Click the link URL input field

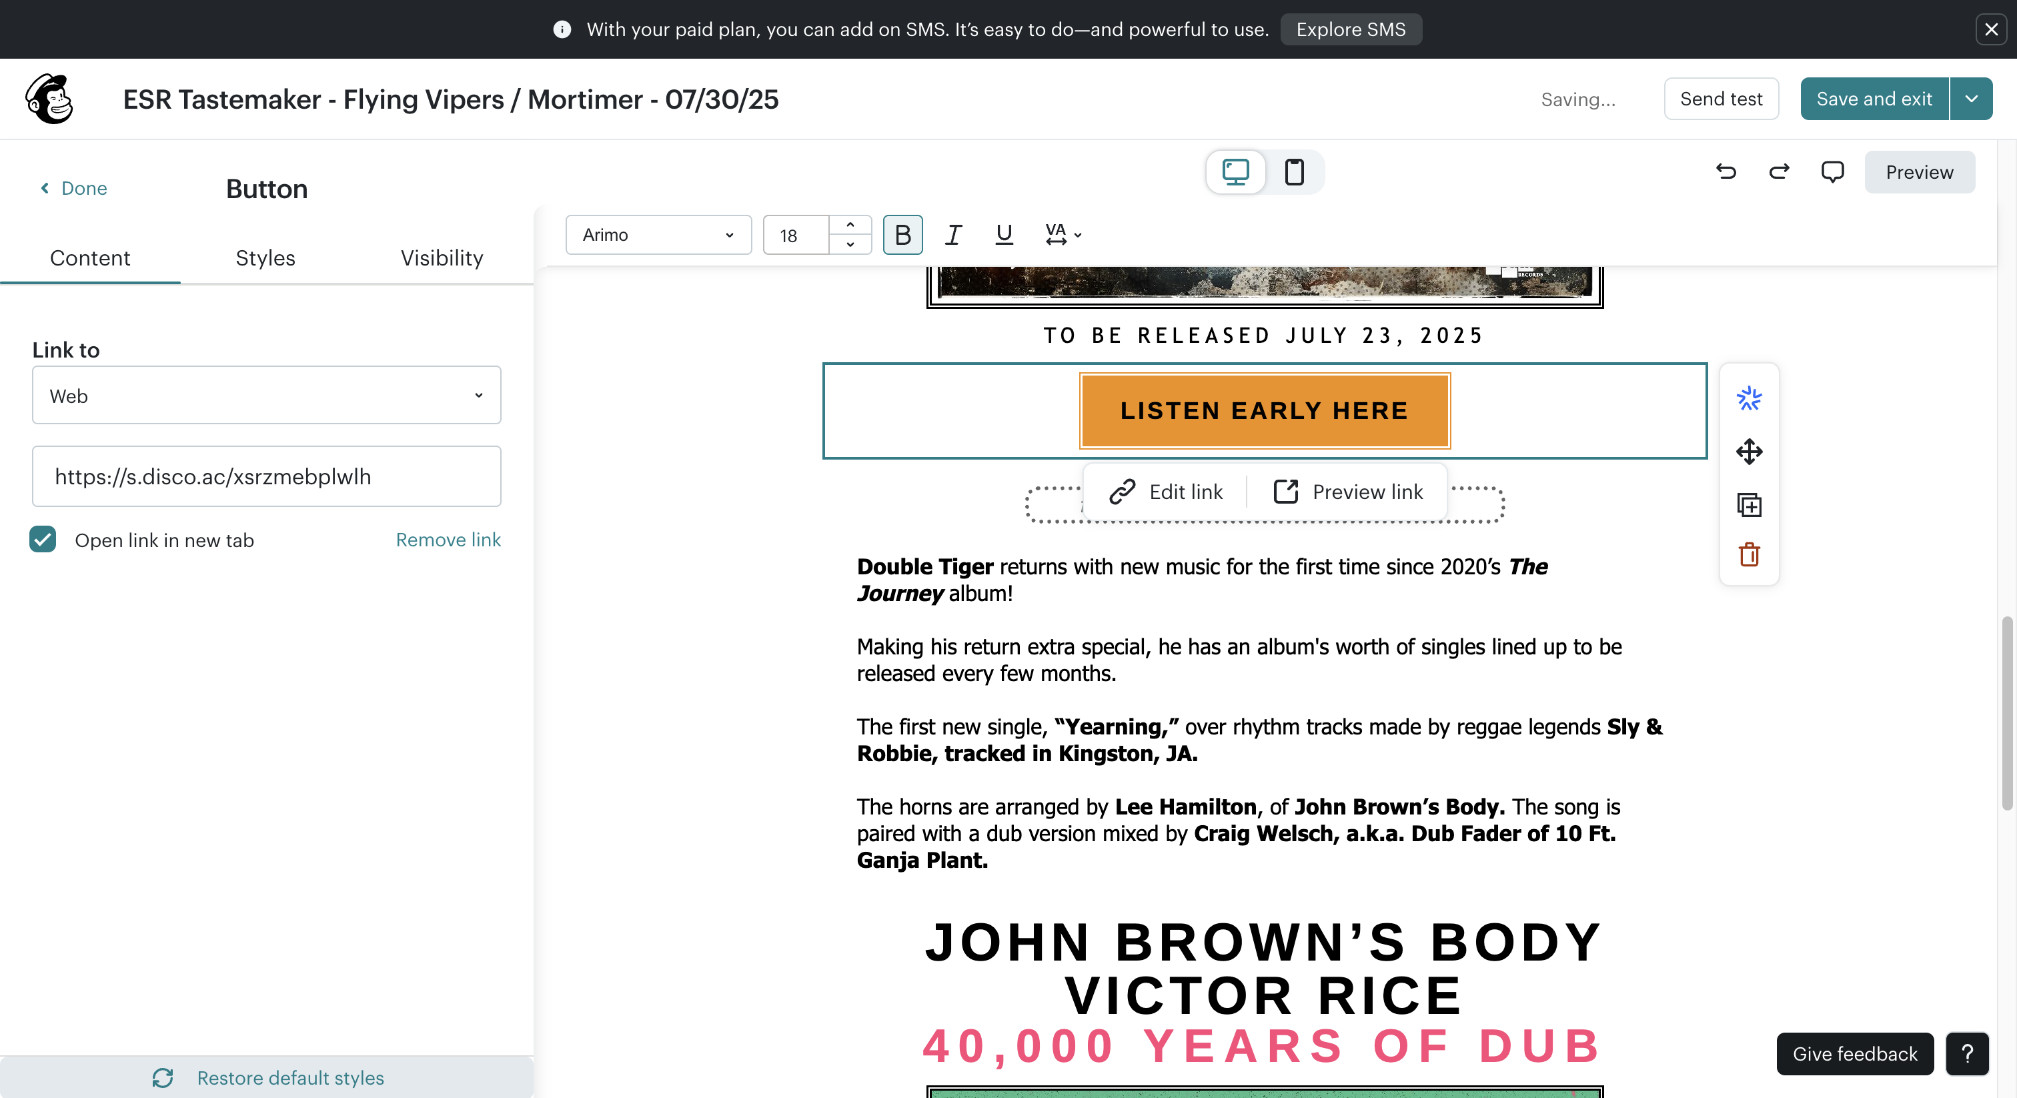click(266, 476)
